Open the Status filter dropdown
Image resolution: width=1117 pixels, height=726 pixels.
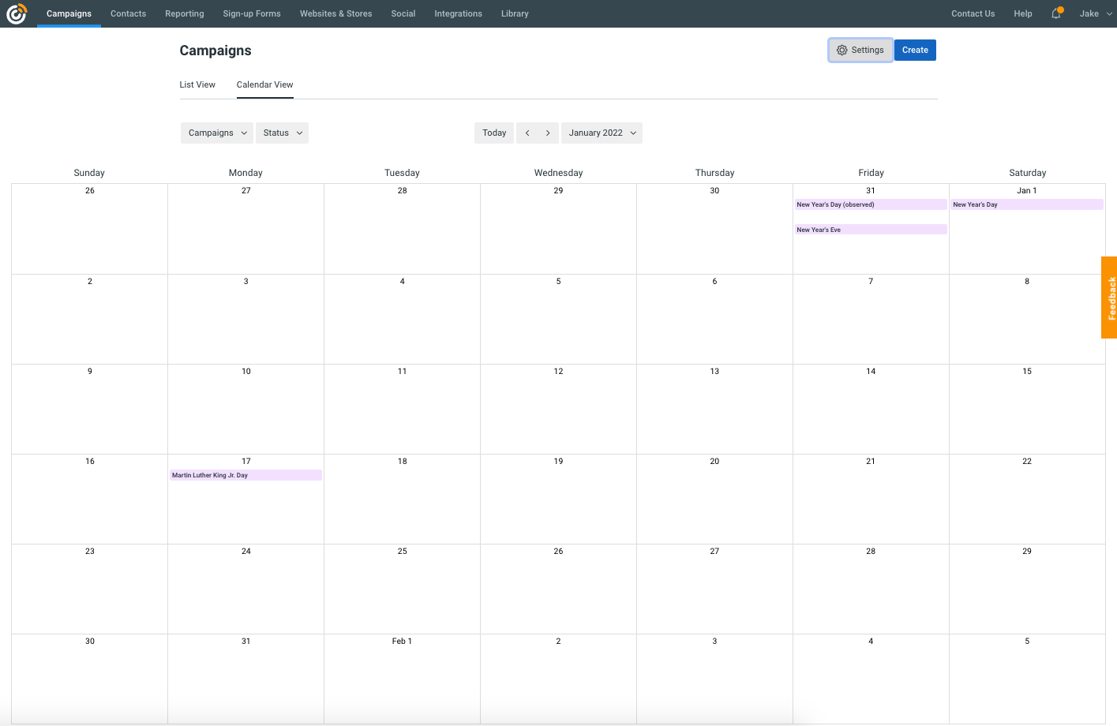(x=283, y=133)
